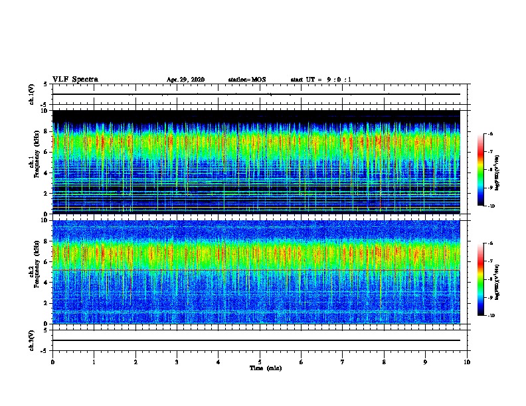
Task: Click time axis tick label "4"
Action: coord(219,362)
